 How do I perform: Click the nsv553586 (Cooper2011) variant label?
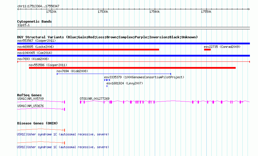tap(48, 65)
